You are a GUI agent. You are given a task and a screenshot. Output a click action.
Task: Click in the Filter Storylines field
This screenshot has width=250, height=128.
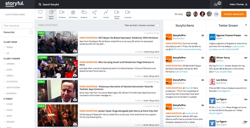17,26
